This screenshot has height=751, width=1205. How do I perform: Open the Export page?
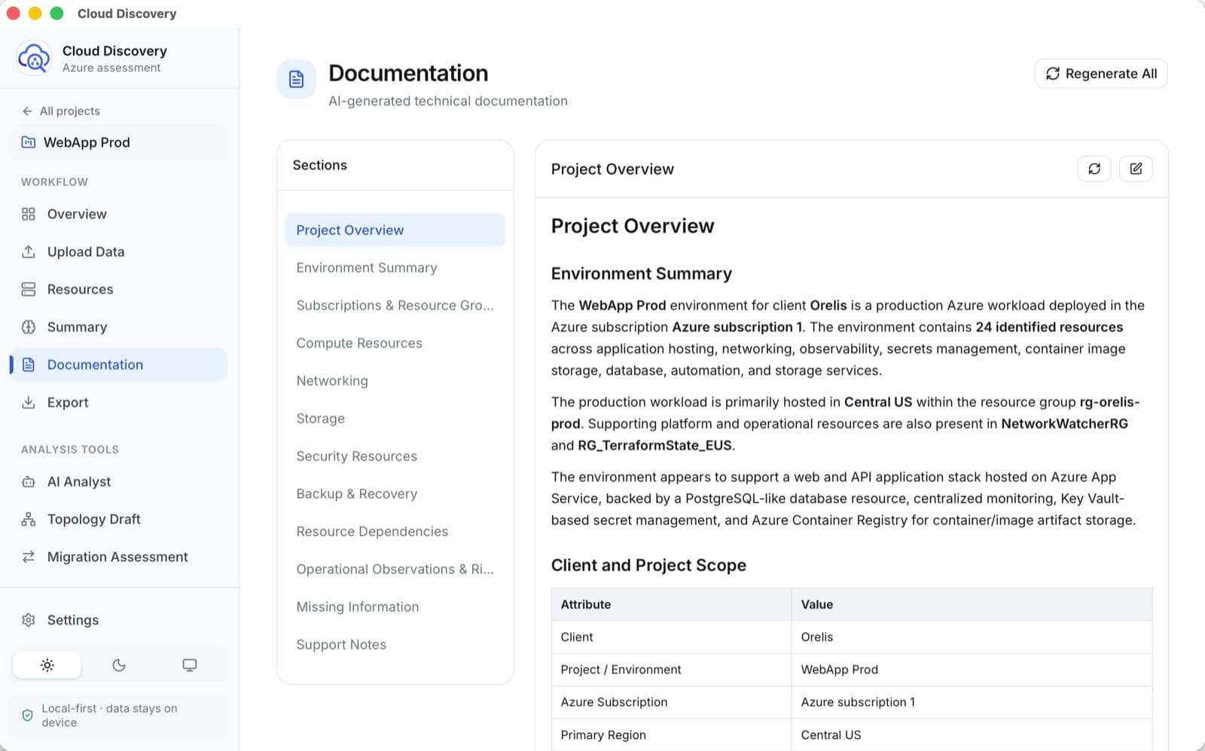point(118,403)
